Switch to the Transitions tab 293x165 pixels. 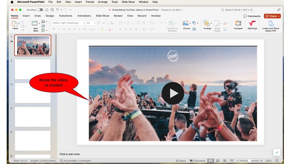65,16
